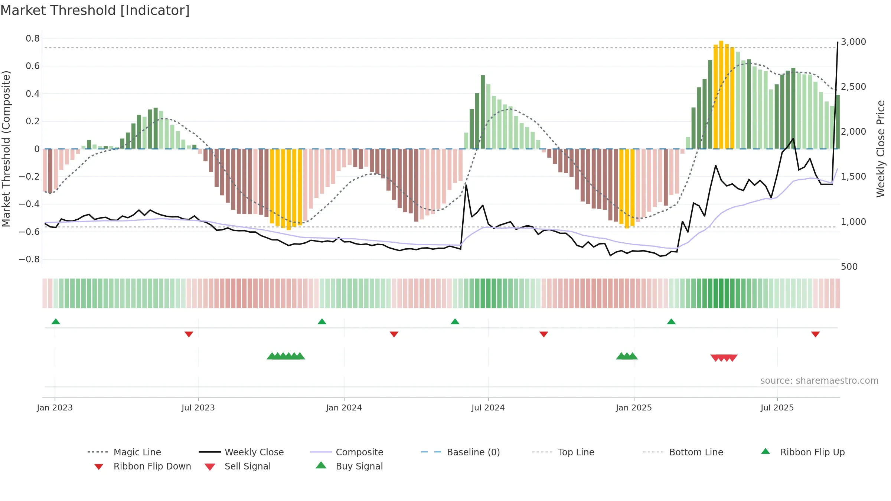
Task: Click the '2,500' right axis price label
Action: coord(854,87)
